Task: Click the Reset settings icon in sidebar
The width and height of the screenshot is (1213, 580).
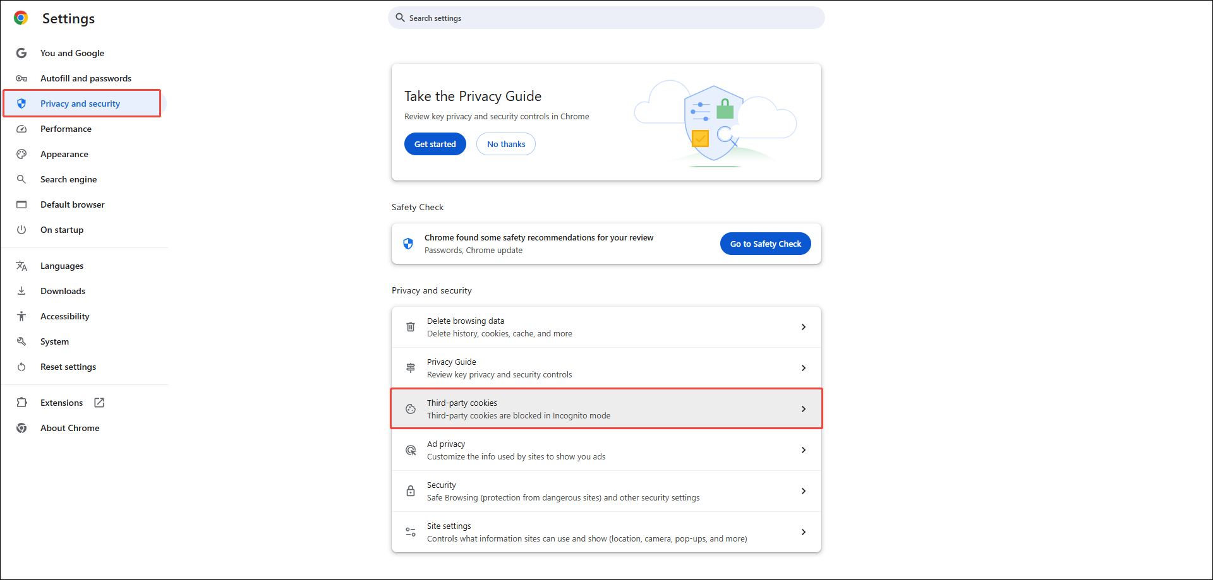Action: [x=21, y=367]
